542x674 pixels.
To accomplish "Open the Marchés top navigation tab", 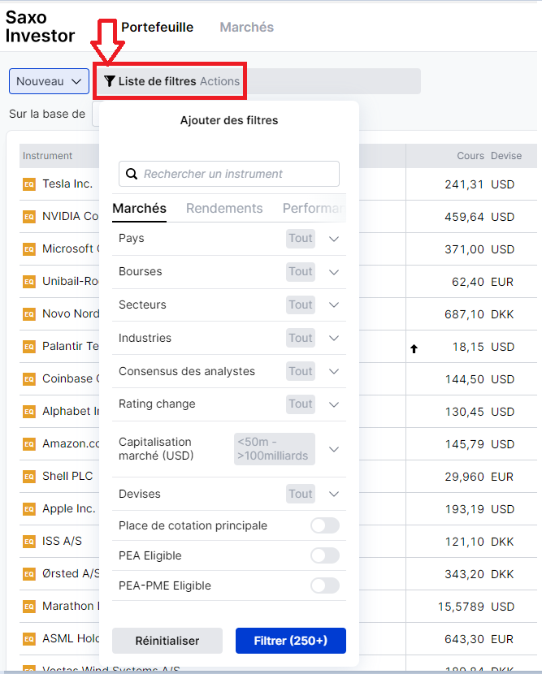I will (246, 28).
